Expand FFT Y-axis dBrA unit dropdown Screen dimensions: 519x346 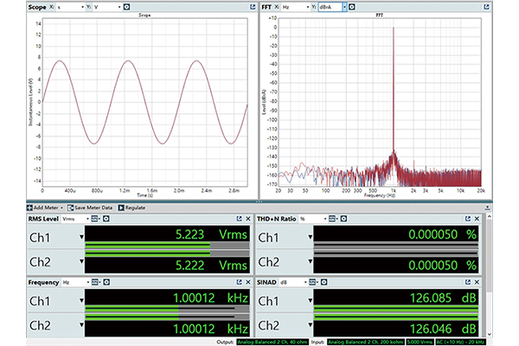click(344, 7)
